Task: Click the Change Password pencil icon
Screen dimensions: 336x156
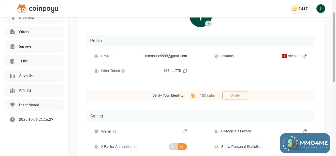Action: coord(305,131)
